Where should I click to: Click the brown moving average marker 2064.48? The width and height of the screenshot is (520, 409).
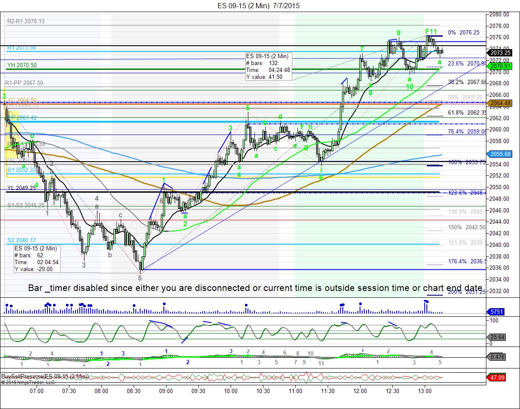(x=500, y=103)
